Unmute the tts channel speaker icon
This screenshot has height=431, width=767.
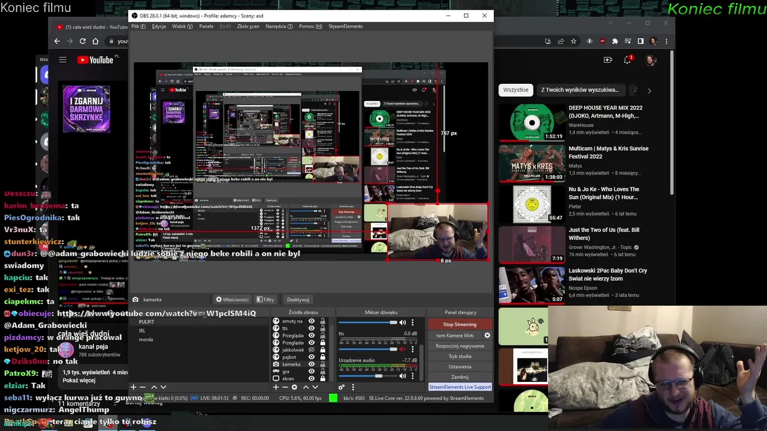pos(403,349)
